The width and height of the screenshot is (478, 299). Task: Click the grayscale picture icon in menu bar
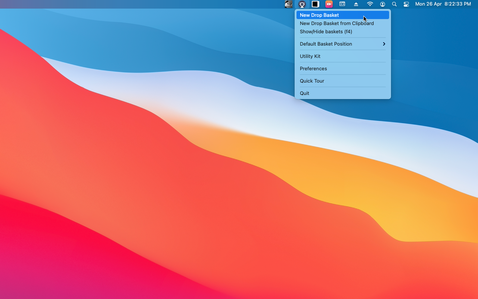pyautogui.click(x=289, y=4)
